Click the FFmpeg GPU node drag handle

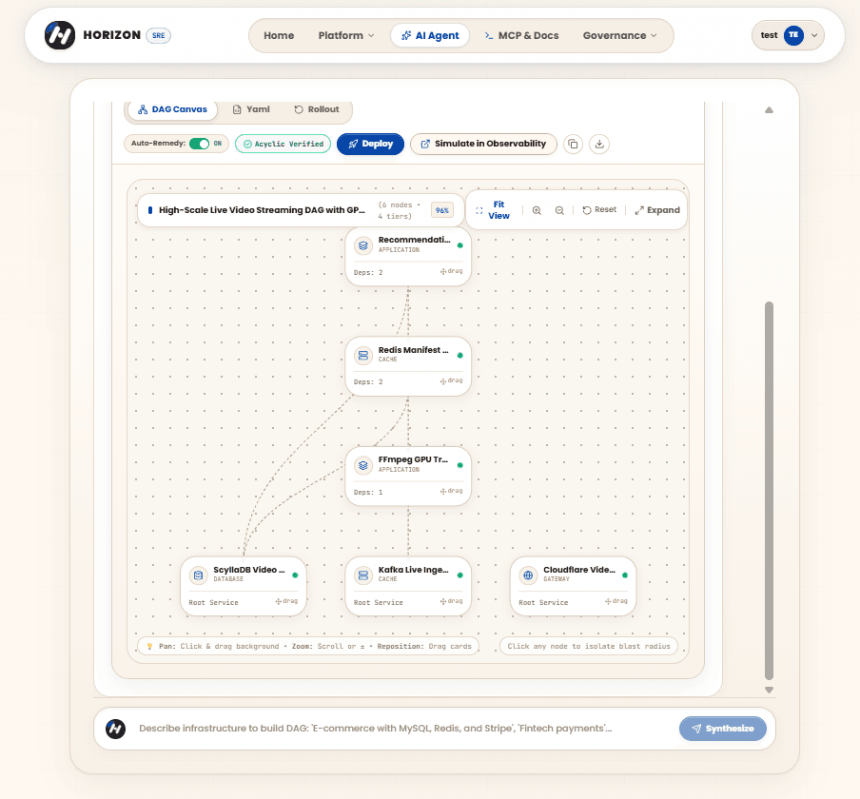(x=451, y=492)
